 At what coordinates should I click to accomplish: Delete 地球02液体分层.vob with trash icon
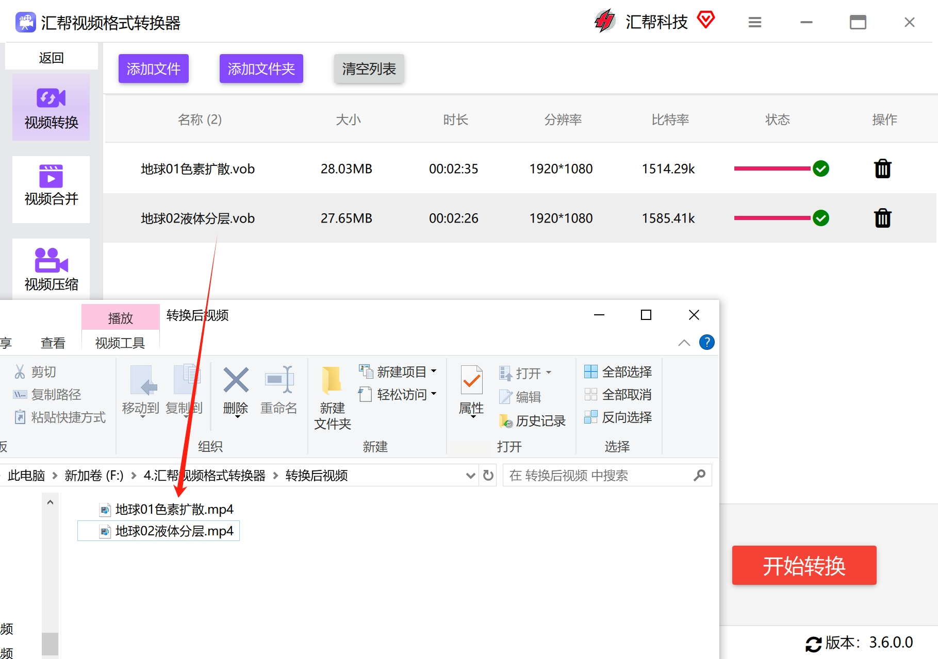(x=882, y=218)
